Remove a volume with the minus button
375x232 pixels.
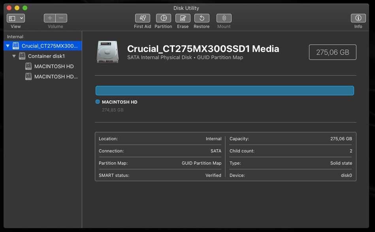(61, 18)
